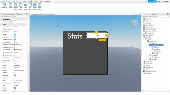Insert a Text Box element
Screen dimensions: 170x95
coord(30,7)
